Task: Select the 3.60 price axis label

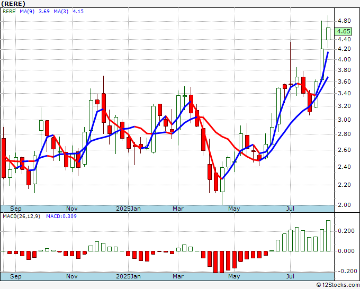Action: tap(344, 82)
